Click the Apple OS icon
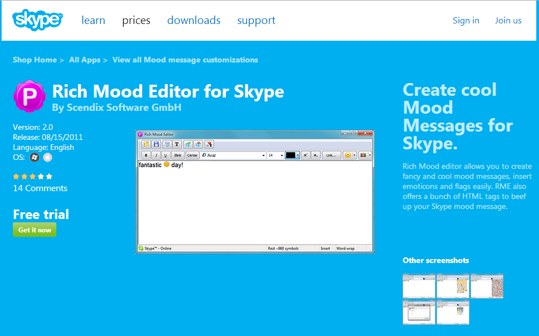Image resolution: width=539 pixels, height=336 pixels. (48, 158)
